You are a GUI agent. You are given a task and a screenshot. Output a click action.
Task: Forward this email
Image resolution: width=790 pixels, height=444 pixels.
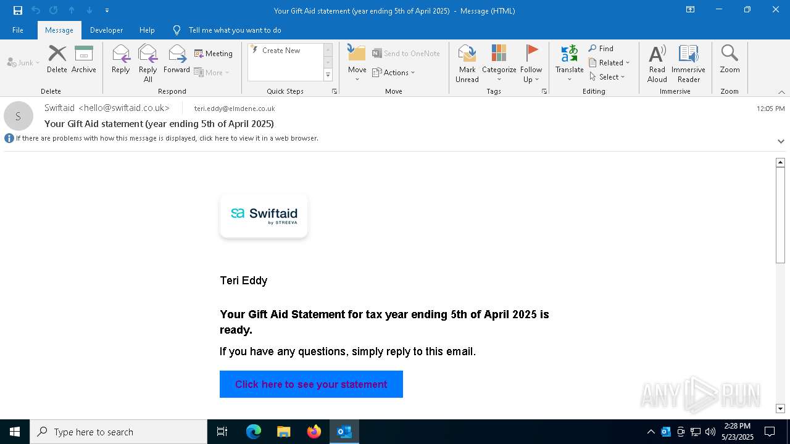(x=177, y=59)
